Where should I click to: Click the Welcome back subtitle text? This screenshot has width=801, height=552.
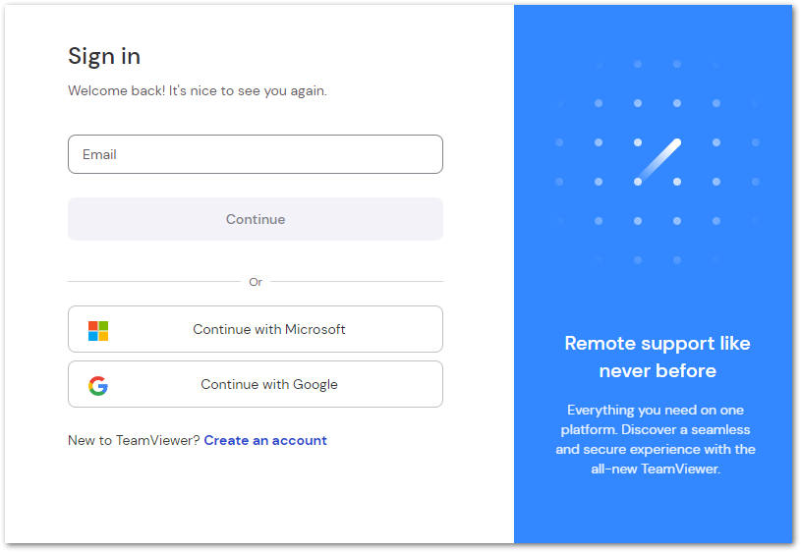click(x=197, y=91)
